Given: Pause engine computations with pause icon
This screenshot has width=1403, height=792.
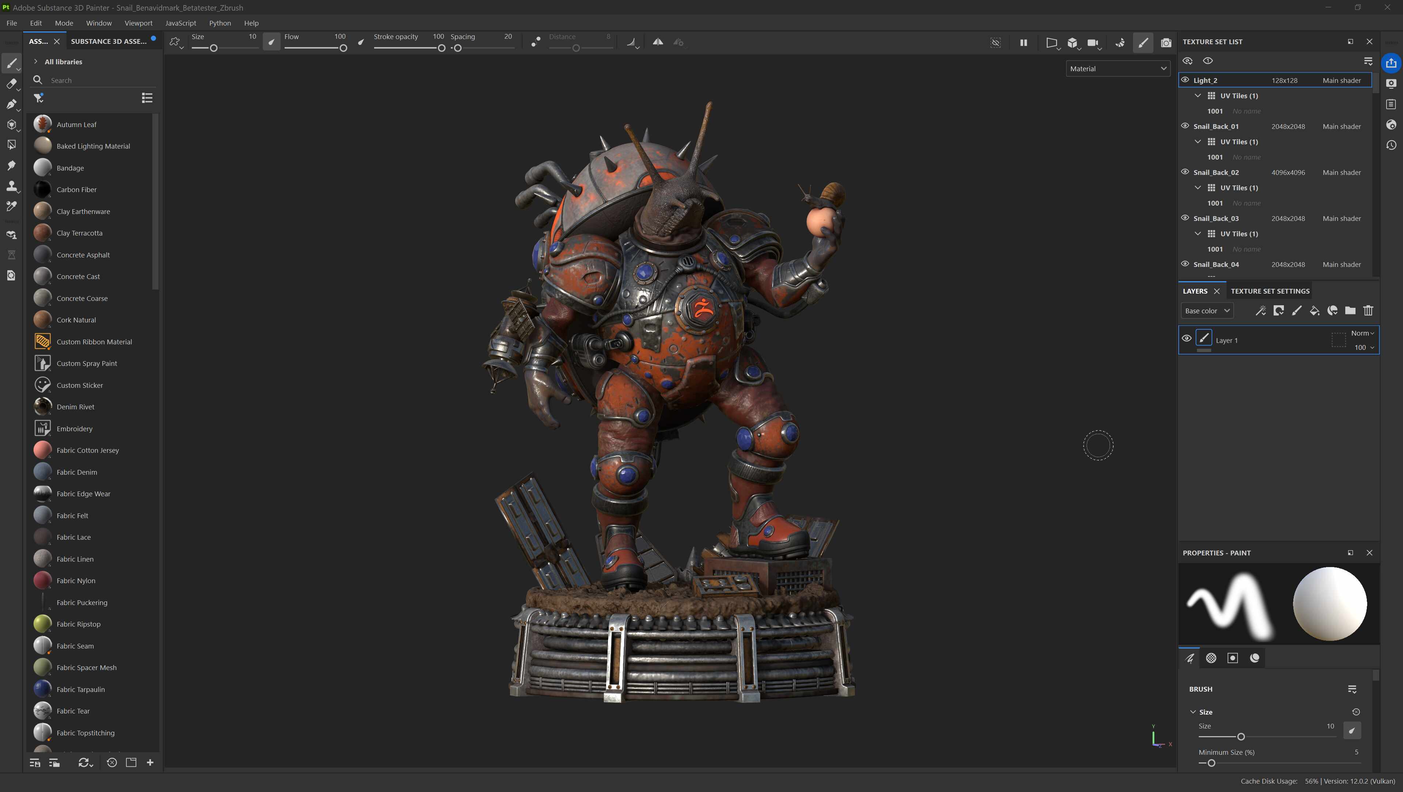Looking at the screenshot, I should [1023, 42].
